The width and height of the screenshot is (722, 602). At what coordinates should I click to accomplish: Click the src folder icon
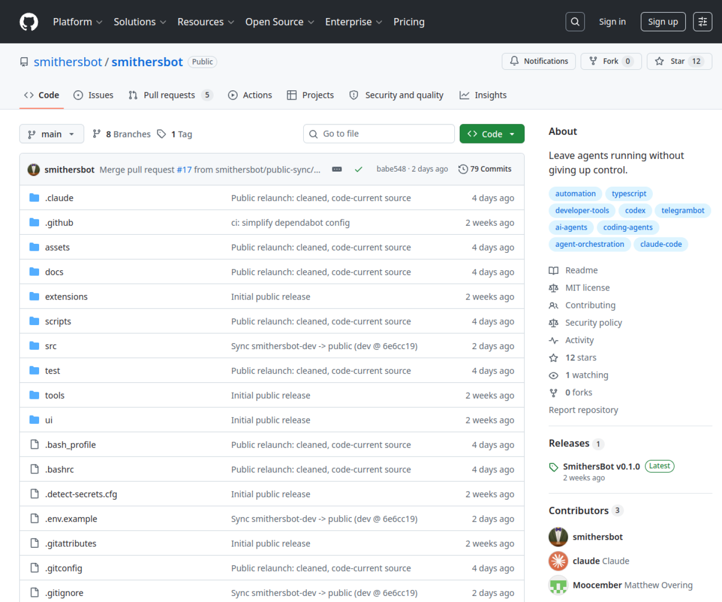coord(34,346)
